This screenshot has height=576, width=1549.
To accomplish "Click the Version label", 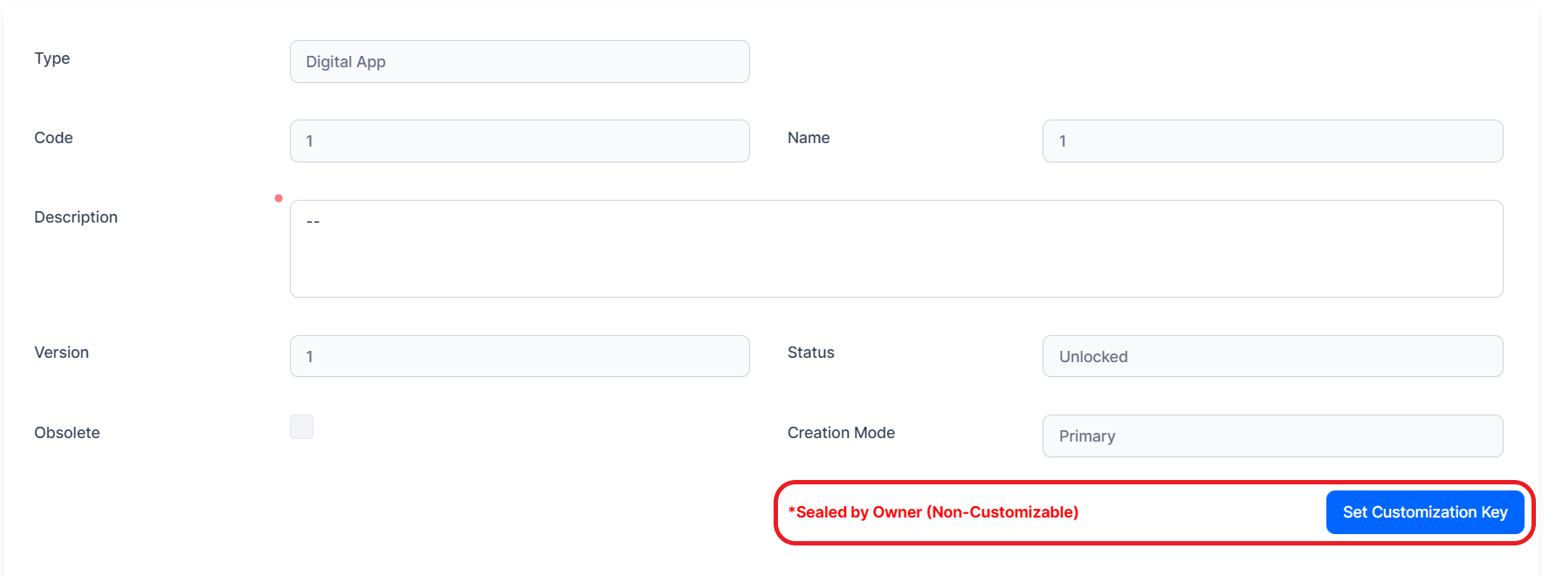I will pyautogui.click(x=61, y=353).
